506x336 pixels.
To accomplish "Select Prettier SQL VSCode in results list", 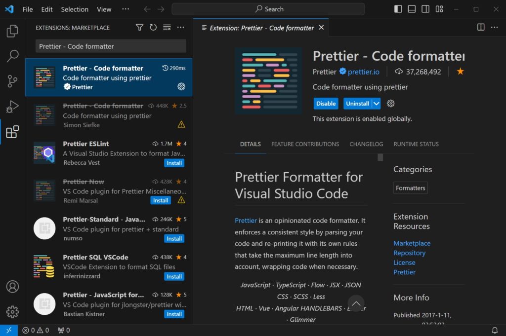I will (109, 266).
